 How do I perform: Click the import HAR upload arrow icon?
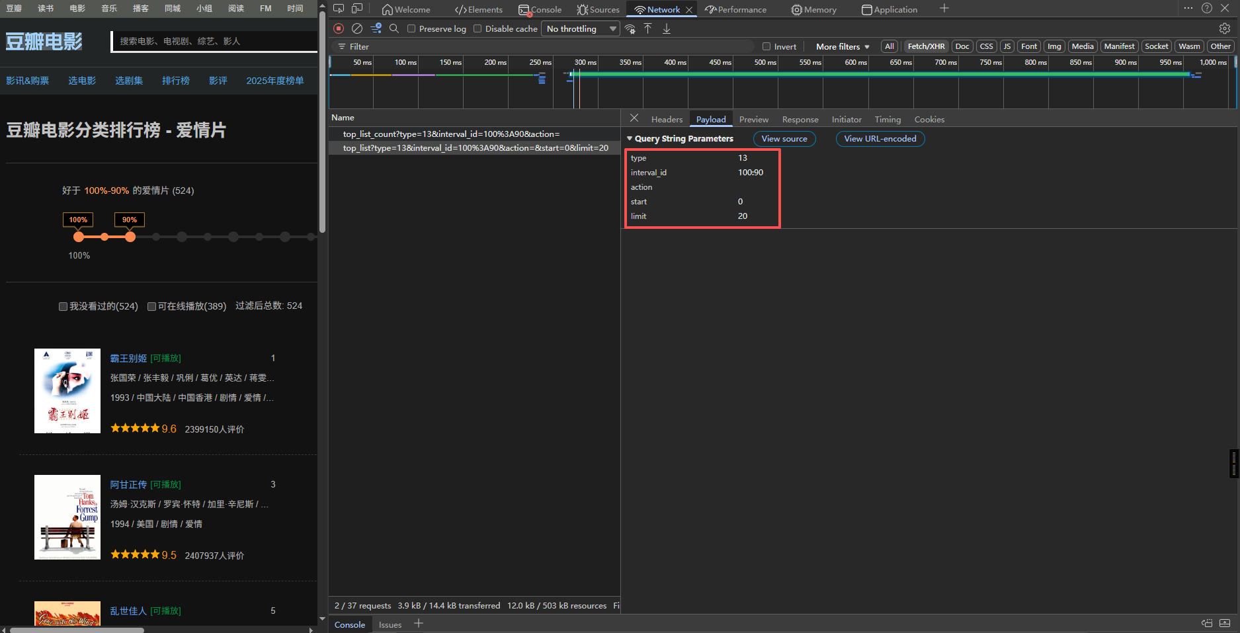click(648, 28)
